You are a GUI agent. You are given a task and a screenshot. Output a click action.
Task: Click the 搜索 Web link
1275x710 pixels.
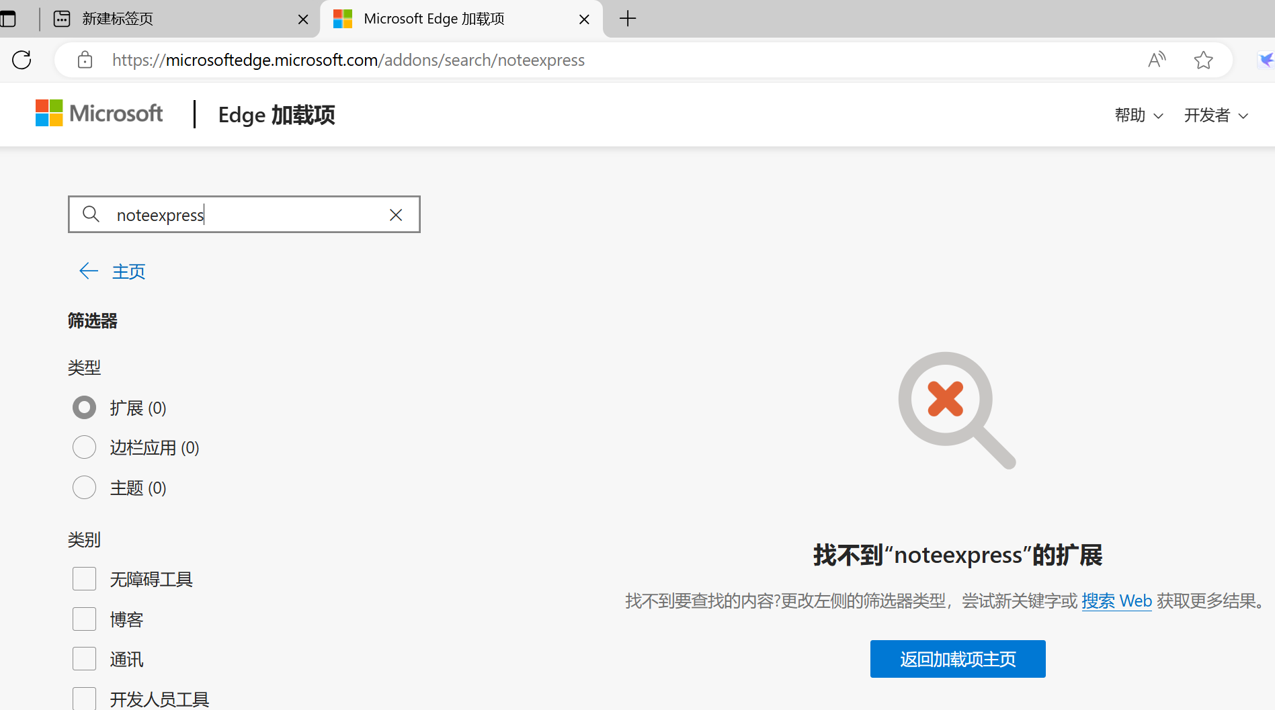[x=1116, y=601]
